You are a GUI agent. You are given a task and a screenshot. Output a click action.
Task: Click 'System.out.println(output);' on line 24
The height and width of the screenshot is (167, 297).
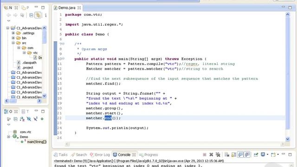117,128
